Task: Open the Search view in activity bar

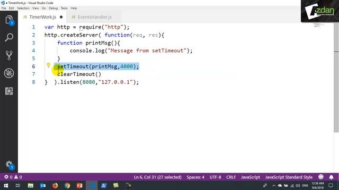Action: [x=9, y=37]
